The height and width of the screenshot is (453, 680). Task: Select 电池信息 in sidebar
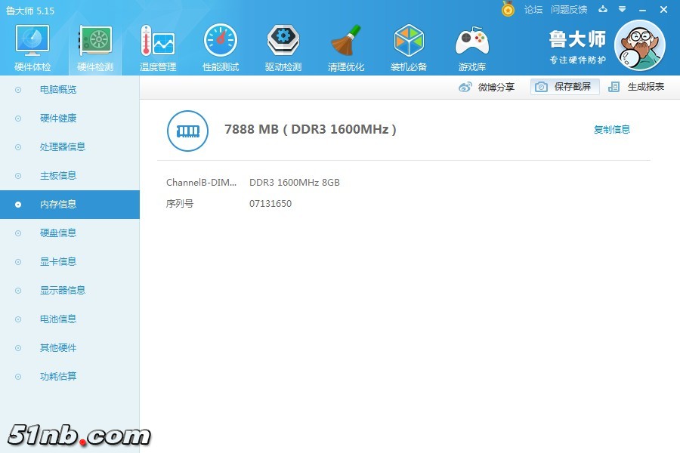(x=58, y=319)
